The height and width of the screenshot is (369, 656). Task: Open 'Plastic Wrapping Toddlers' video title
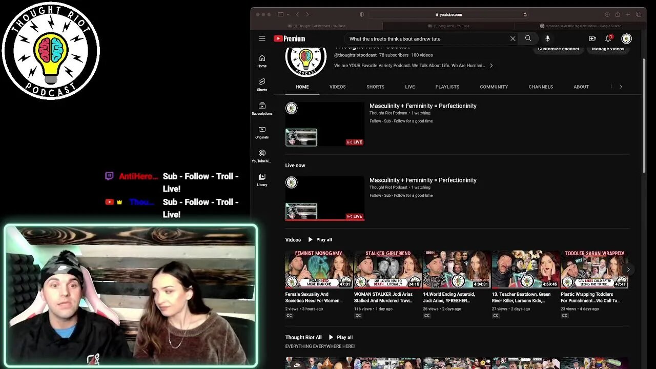click(x=590, y=298)
